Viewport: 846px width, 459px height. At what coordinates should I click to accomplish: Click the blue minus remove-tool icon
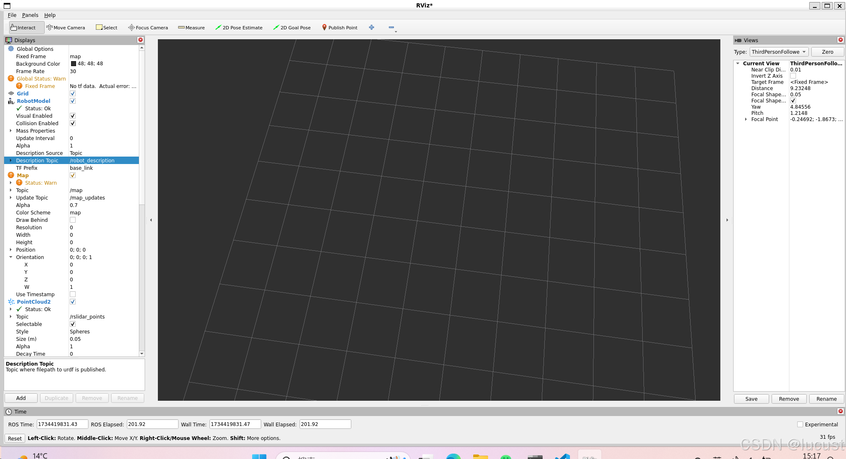pyautogui.click(x=391, y=27)
